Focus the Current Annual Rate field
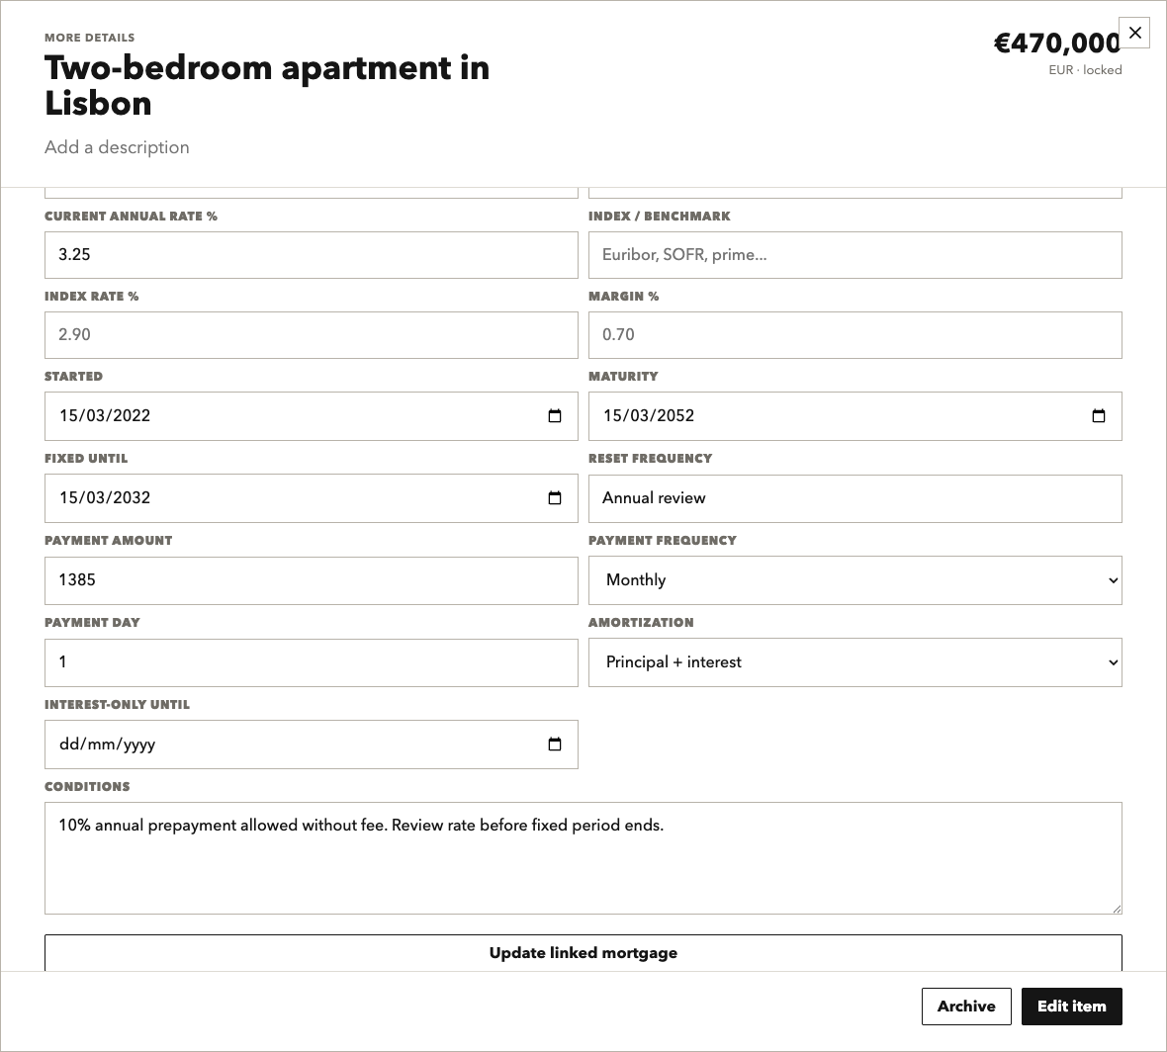The width and height of the screenshot is (1167, 1052). [x=312, y=255]
